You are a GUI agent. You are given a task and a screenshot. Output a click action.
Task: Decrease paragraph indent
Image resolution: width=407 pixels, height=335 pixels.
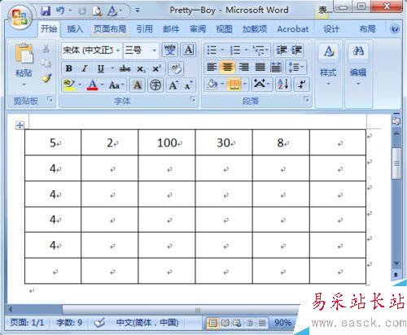click(x=282, y=50)
